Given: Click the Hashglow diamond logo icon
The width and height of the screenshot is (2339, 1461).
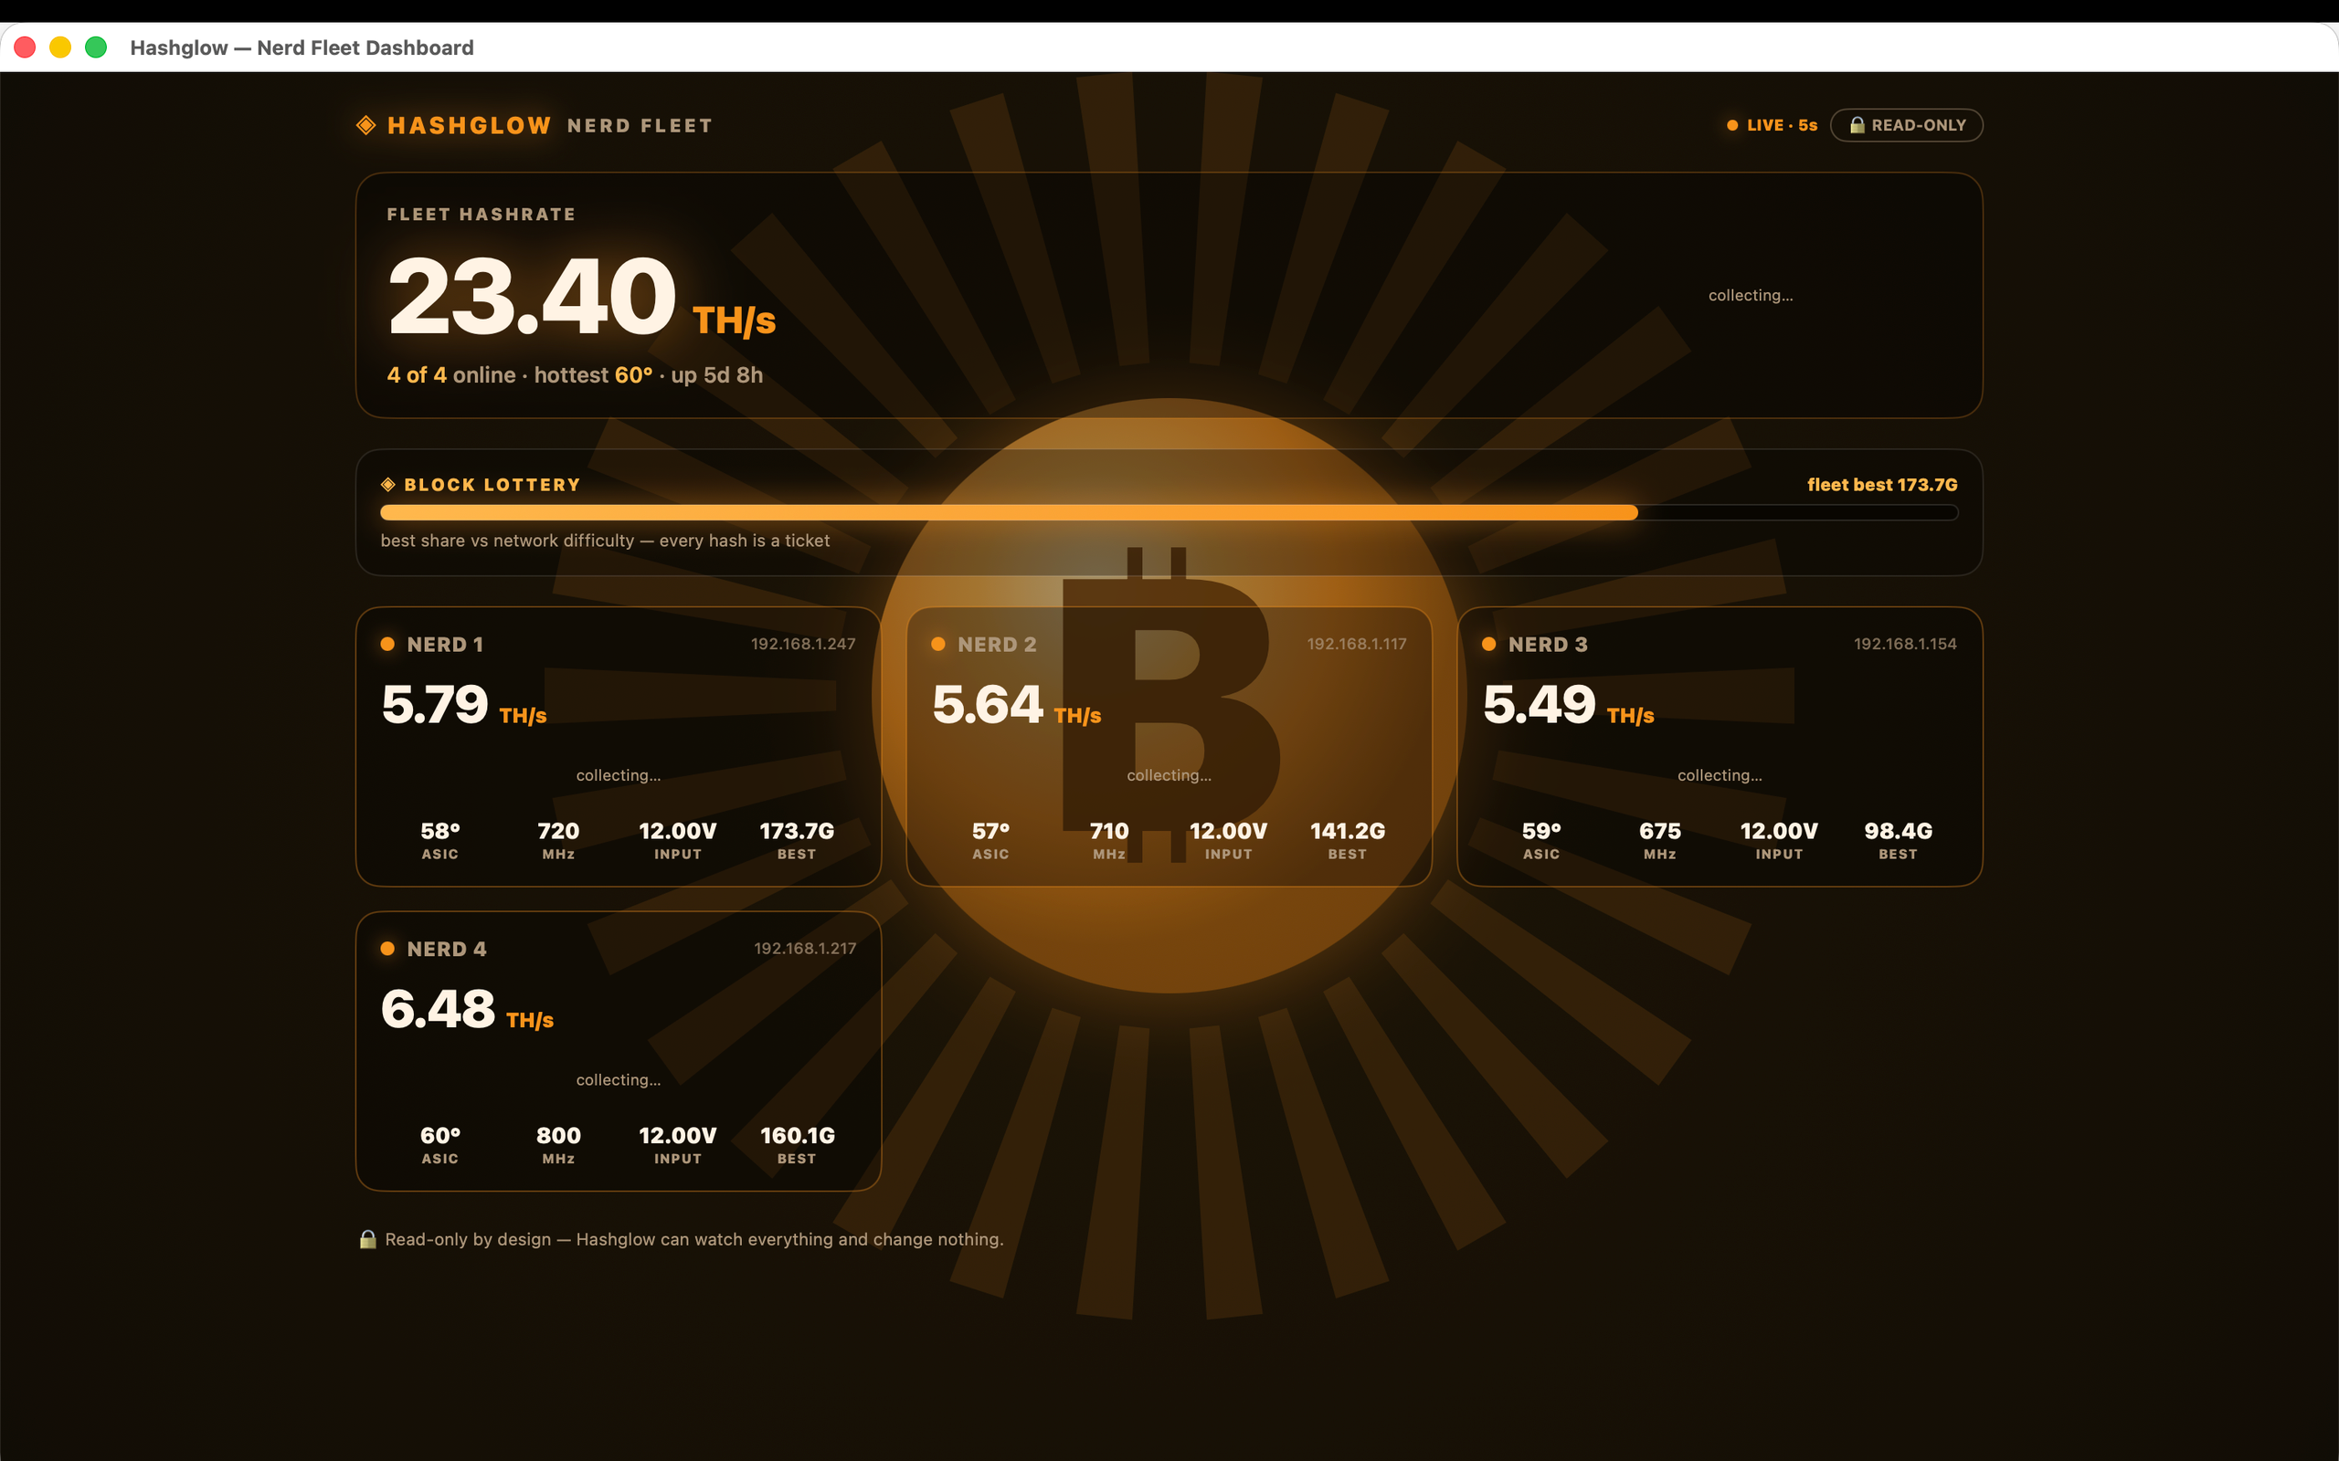Looking at the screenshot, I should pyautogui.click(x=365, y=125).
